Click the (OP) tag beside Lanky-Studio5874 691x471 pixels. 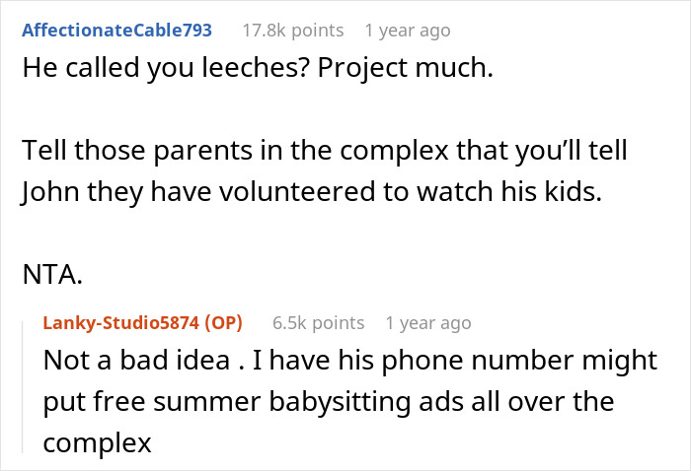(219, 322)
